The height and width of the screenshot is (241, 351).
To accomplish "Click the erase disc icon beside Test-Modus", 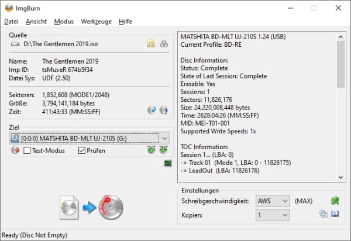I will coord(15,150).
